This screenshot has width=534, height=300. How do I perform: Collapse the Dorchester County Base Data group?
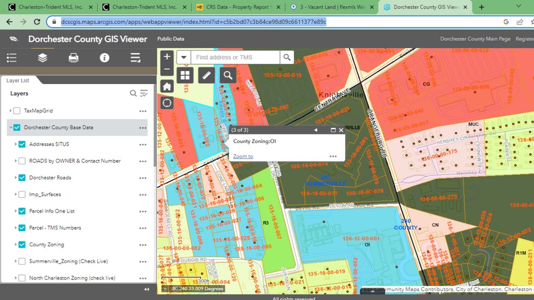[x=10, y=128]
